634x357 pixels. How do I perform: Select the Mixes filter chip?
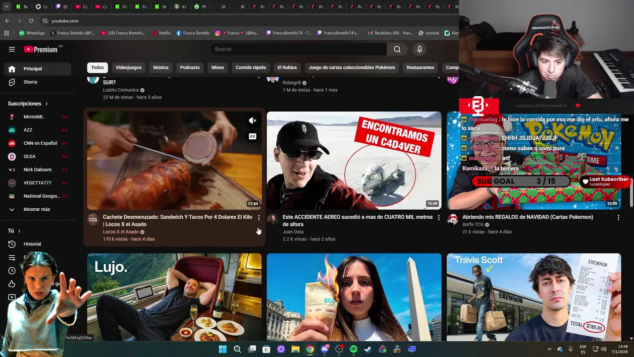[217, 67]
